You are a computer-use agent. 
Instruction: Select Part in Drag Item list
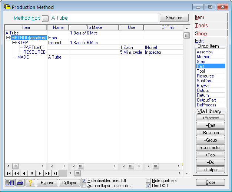[x=211, y=66]
